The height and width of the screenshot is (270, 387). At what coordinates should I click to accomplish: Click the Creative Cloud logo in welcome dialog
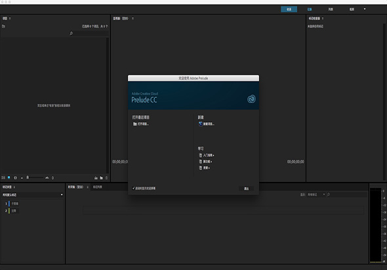[x=251, y=99]
